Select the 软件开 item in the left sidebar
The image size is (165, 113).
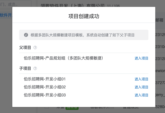click(x=6, y=15)
